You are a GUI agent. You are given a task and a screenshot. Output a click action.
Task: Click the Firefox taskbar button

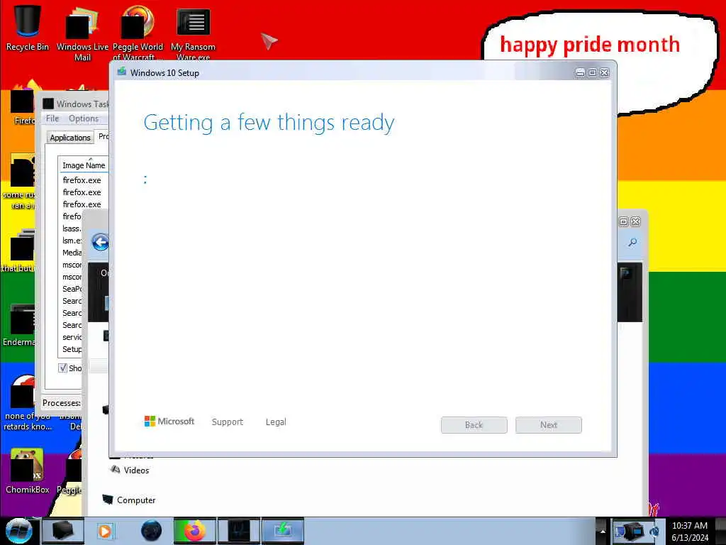tap(195, 531)
